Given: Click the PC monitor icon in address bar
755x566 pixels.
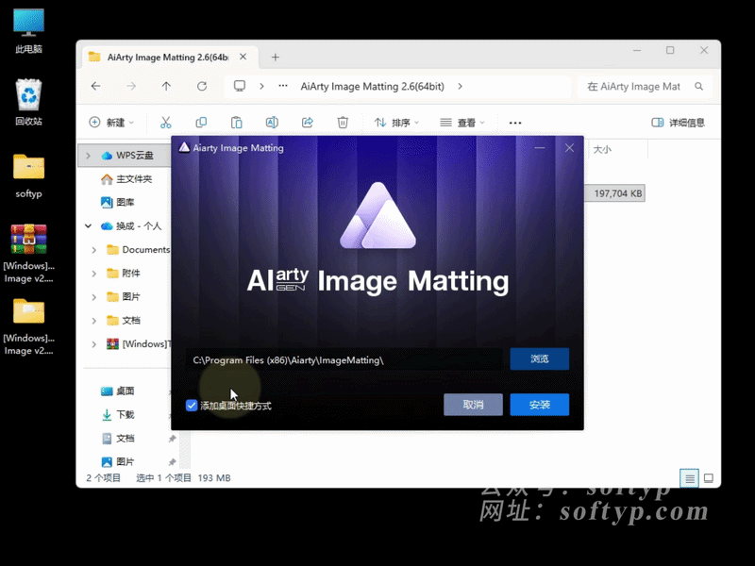Looking at the screenshot, I should tap(240, 86).
